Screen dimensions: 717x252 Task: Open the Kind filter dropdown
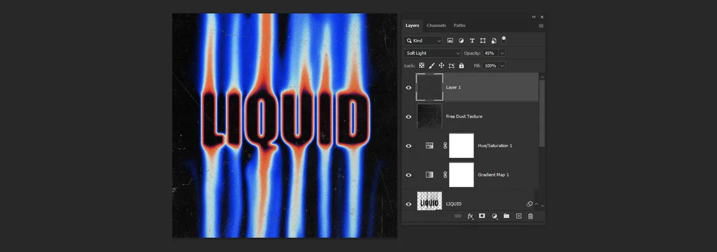tap(423, 41)
